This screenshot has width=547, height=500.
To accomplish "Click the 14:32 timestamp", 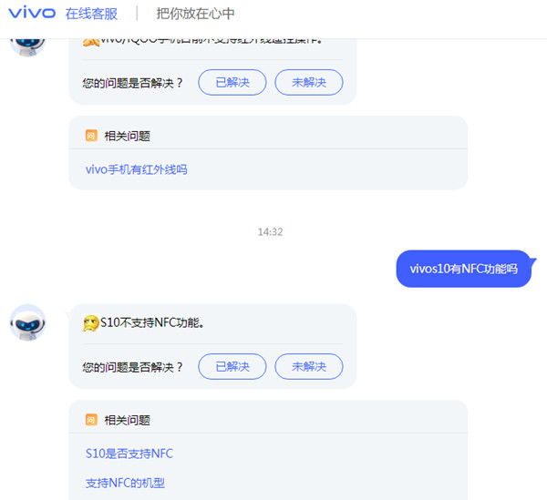I will tap(271, 231).
